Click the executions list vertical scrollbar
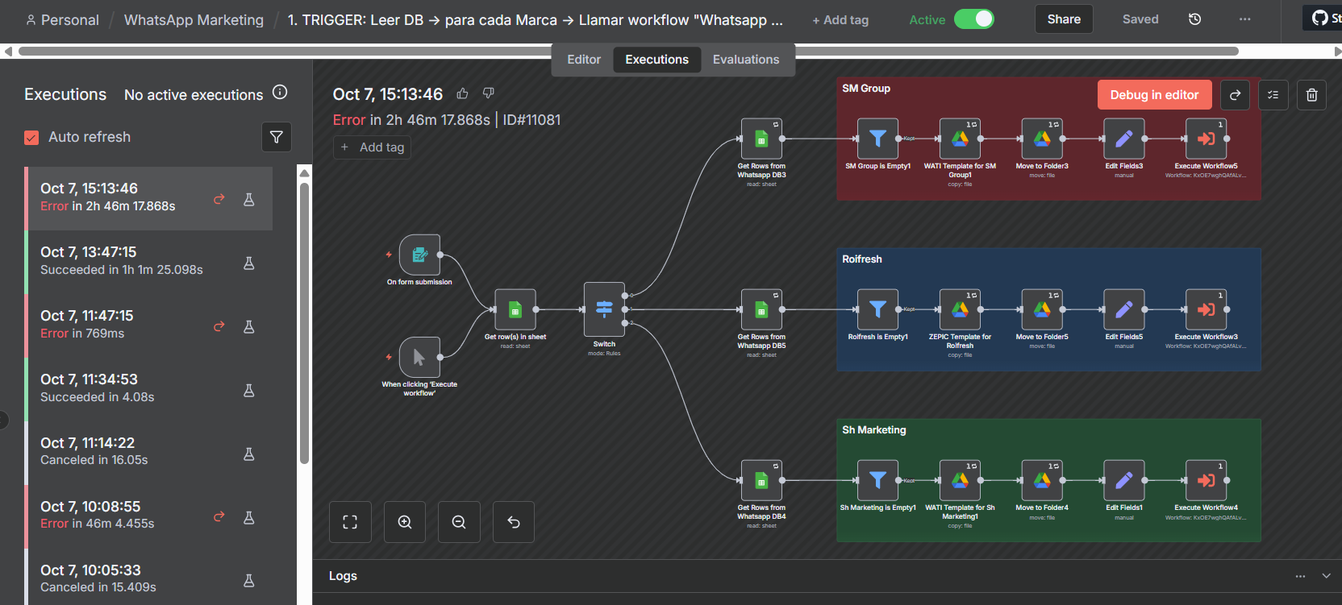The image size is (1342, 605). point(304,324)
